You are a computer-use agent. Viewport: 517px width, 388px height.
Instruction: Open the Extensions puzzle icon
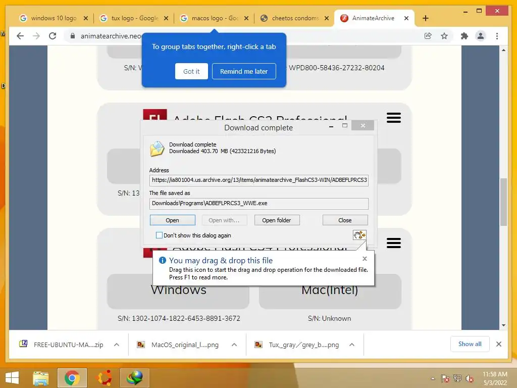click(x=464, y=36)
